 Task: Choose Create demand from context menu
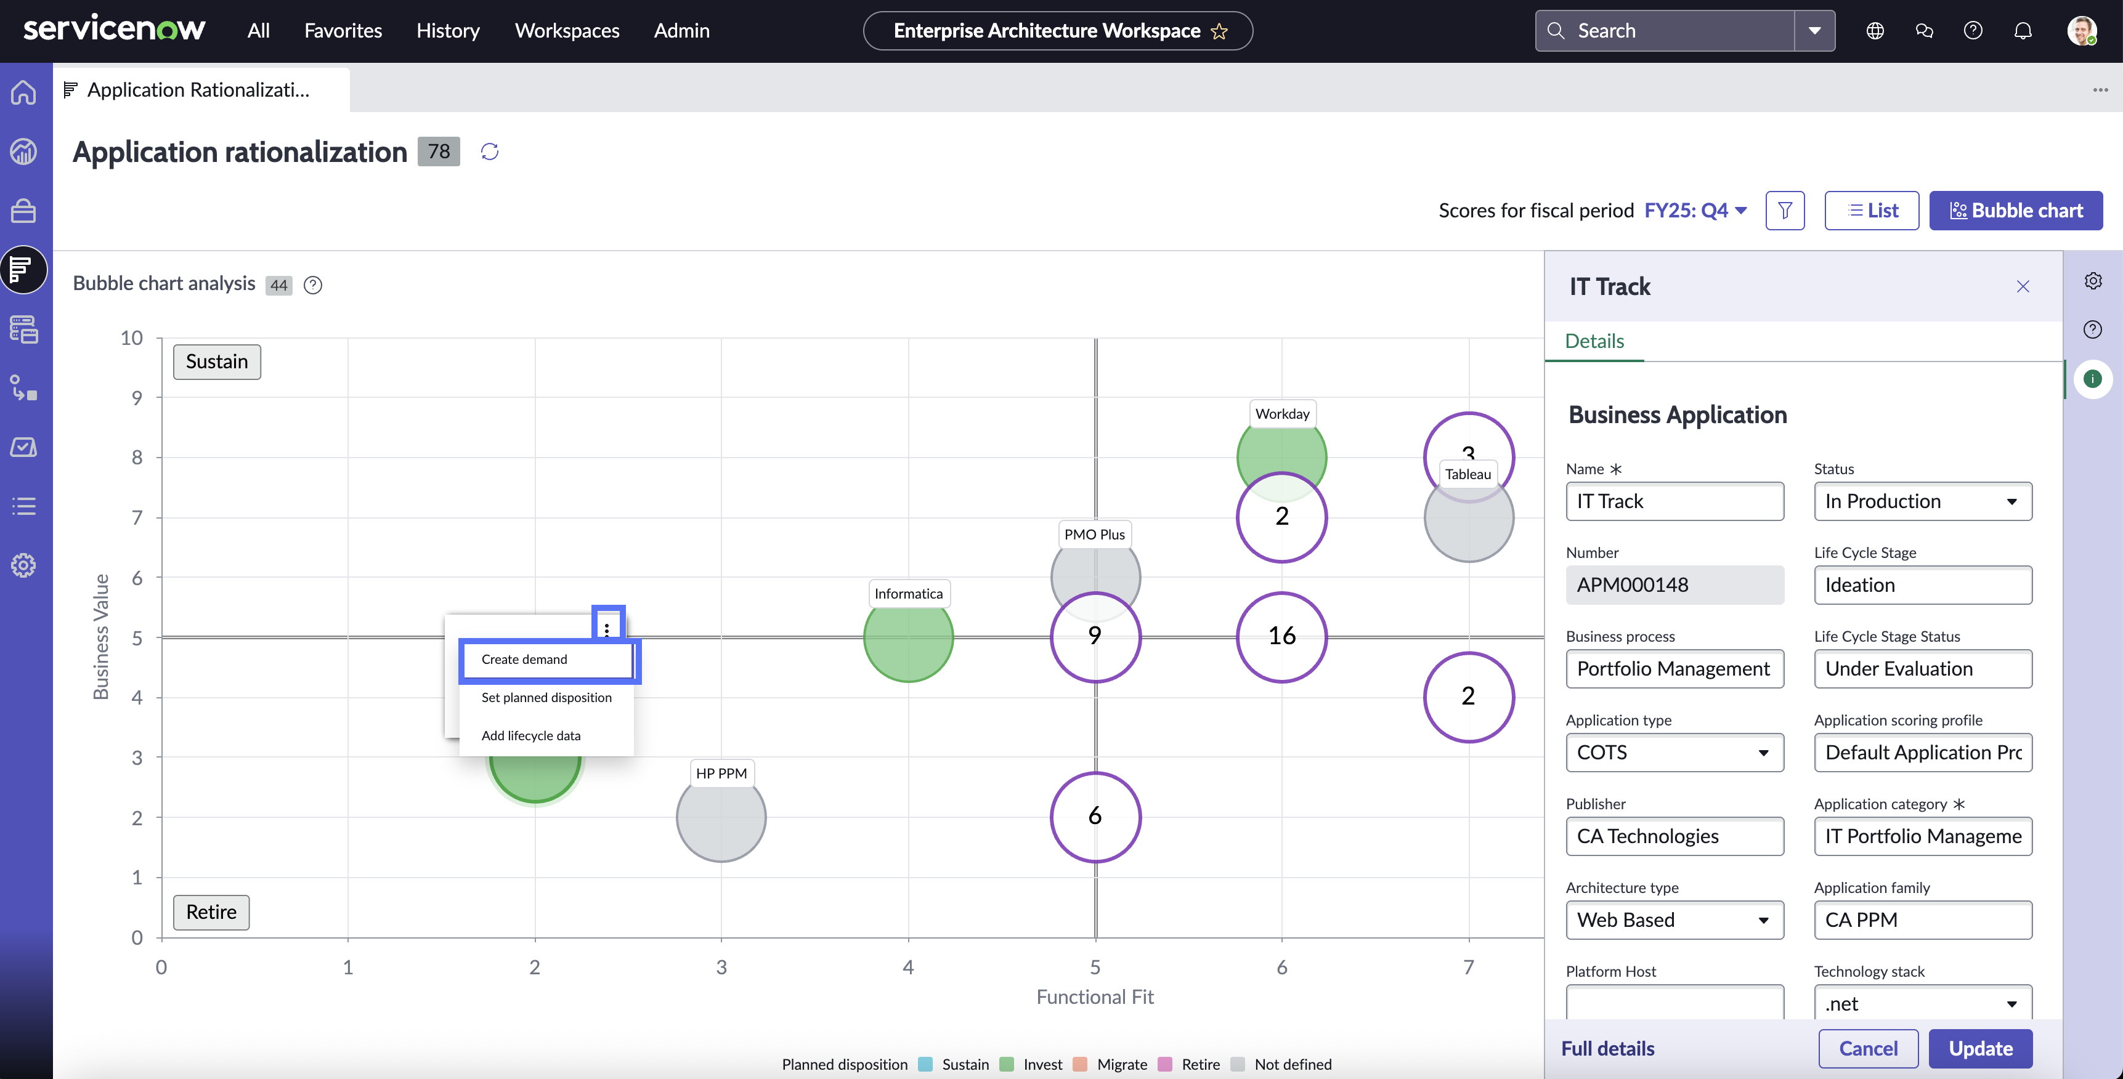tap(548, 660)
